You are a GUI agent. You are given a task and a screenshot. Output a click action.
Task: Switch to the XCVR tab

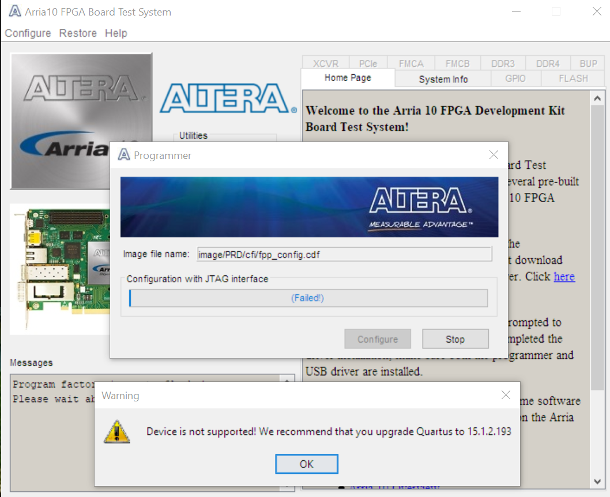click(326, 63)
